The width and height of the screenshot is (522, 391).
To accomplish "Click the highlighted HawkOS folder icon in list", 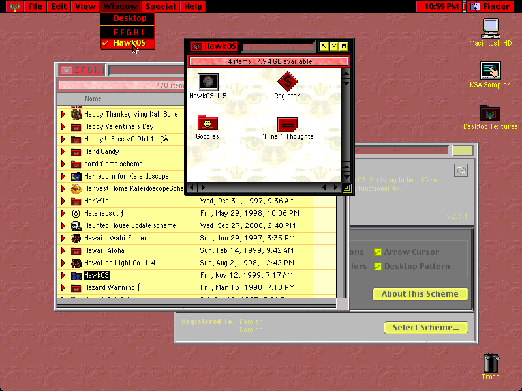I will (76, 276).
